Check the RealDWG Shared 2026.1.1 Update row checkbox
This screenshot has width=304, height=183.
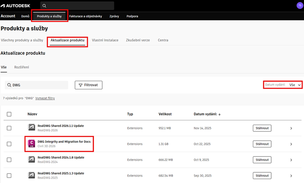click(9, 128)
